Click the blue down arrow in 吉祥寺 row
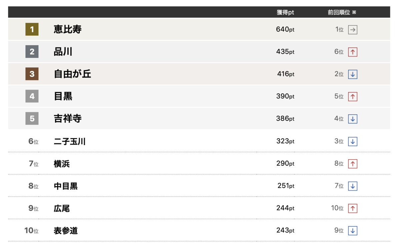 (x=353, y=119)
